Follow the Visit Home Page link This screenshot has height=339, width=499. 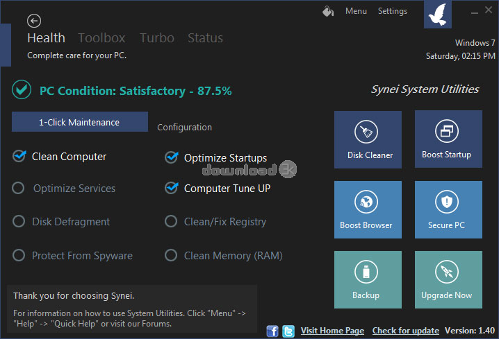pyautogui.click(x=332, y=331)
